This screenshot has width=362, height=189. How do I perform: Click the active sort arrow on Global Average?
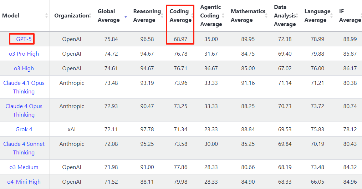click(126, 16)
